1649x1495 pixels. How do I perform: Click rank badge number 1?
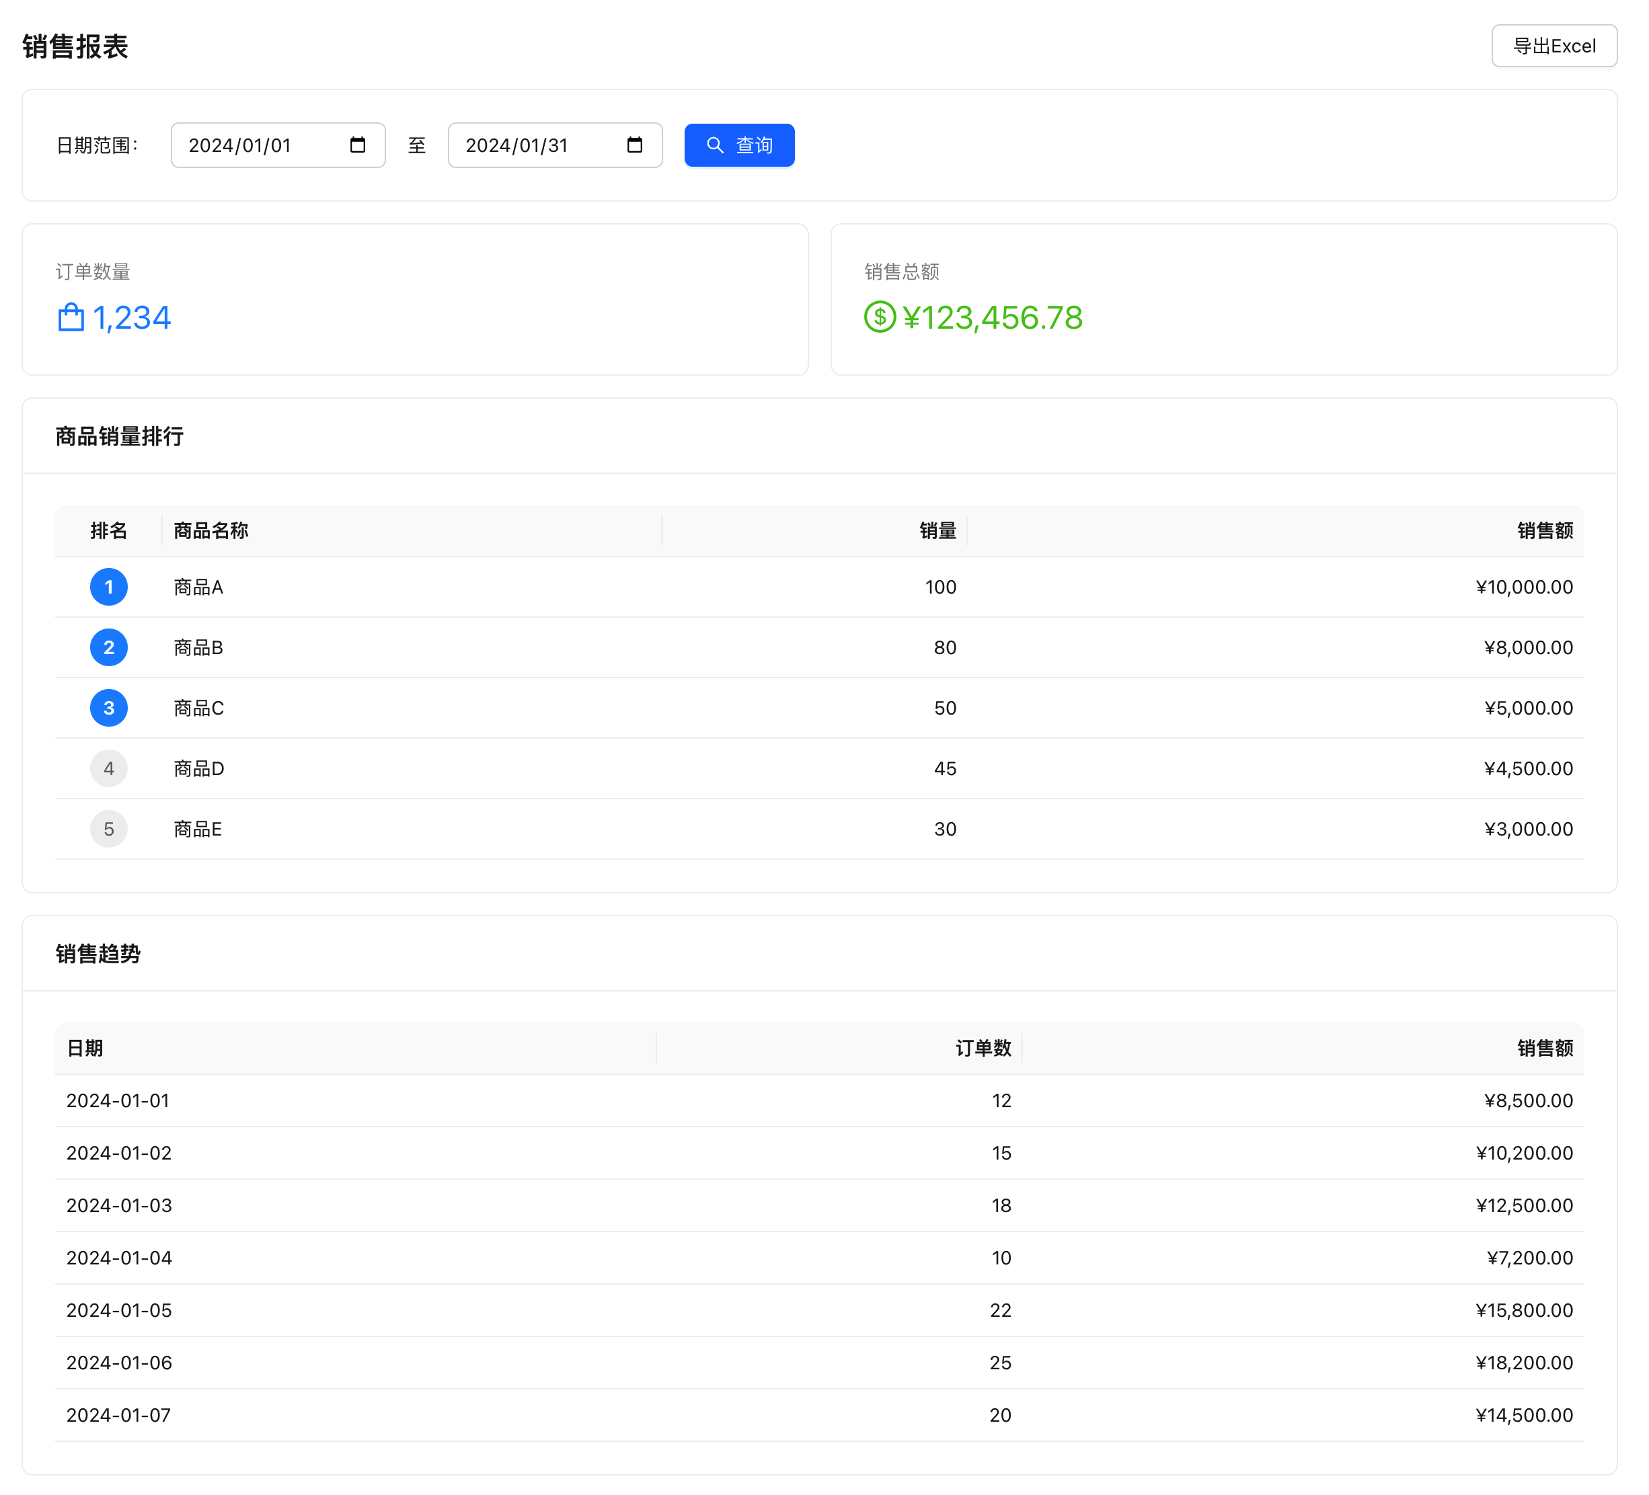point(109,587)
